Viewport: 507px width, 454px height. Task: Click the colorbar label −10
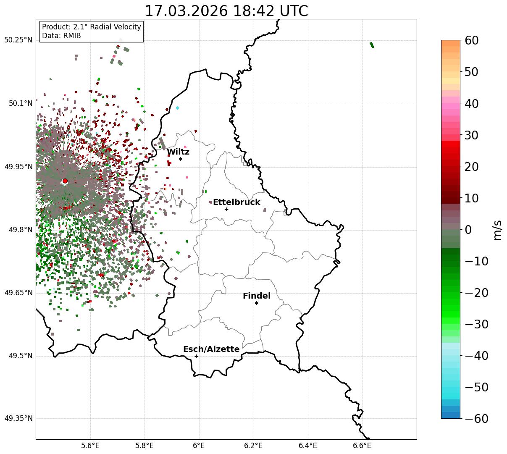(476, 261)
